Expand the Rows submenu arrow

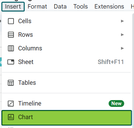[122, 35]
